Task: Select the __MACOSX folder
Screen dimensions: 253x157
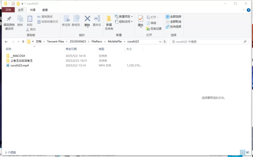Action: [18, 56]
